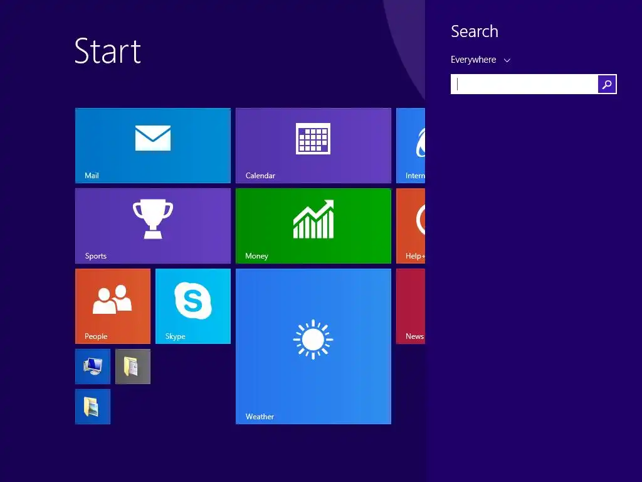This screenshot has width=642, height=482.
Task: Open the Help+Tips tile
Action: 411,226
